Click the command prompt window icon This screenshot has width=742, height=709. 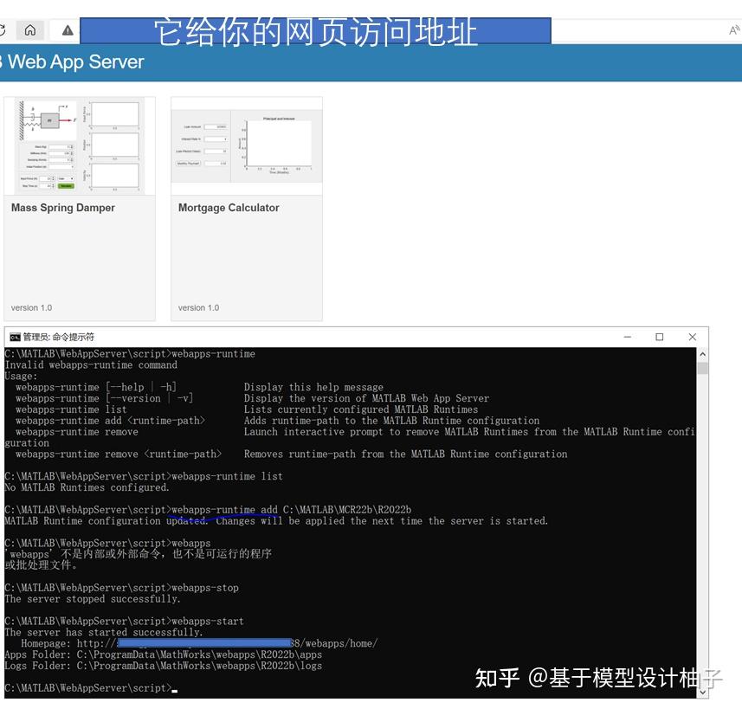tap(15, 337)
